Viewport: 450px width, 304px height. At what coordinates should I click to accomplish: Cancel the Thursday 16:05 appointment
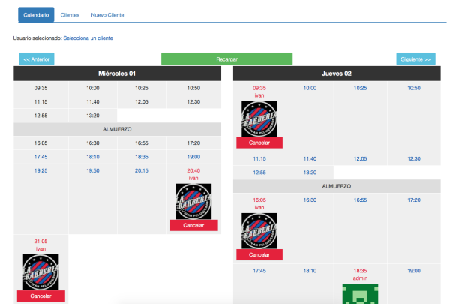click(x=259, y=255)
